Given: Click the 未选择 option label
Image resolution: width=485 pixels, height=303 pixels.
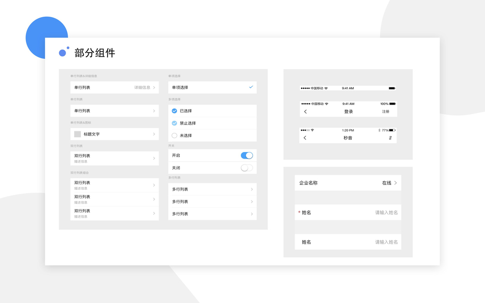Looking at the screenshot, I should click(185, 135).
